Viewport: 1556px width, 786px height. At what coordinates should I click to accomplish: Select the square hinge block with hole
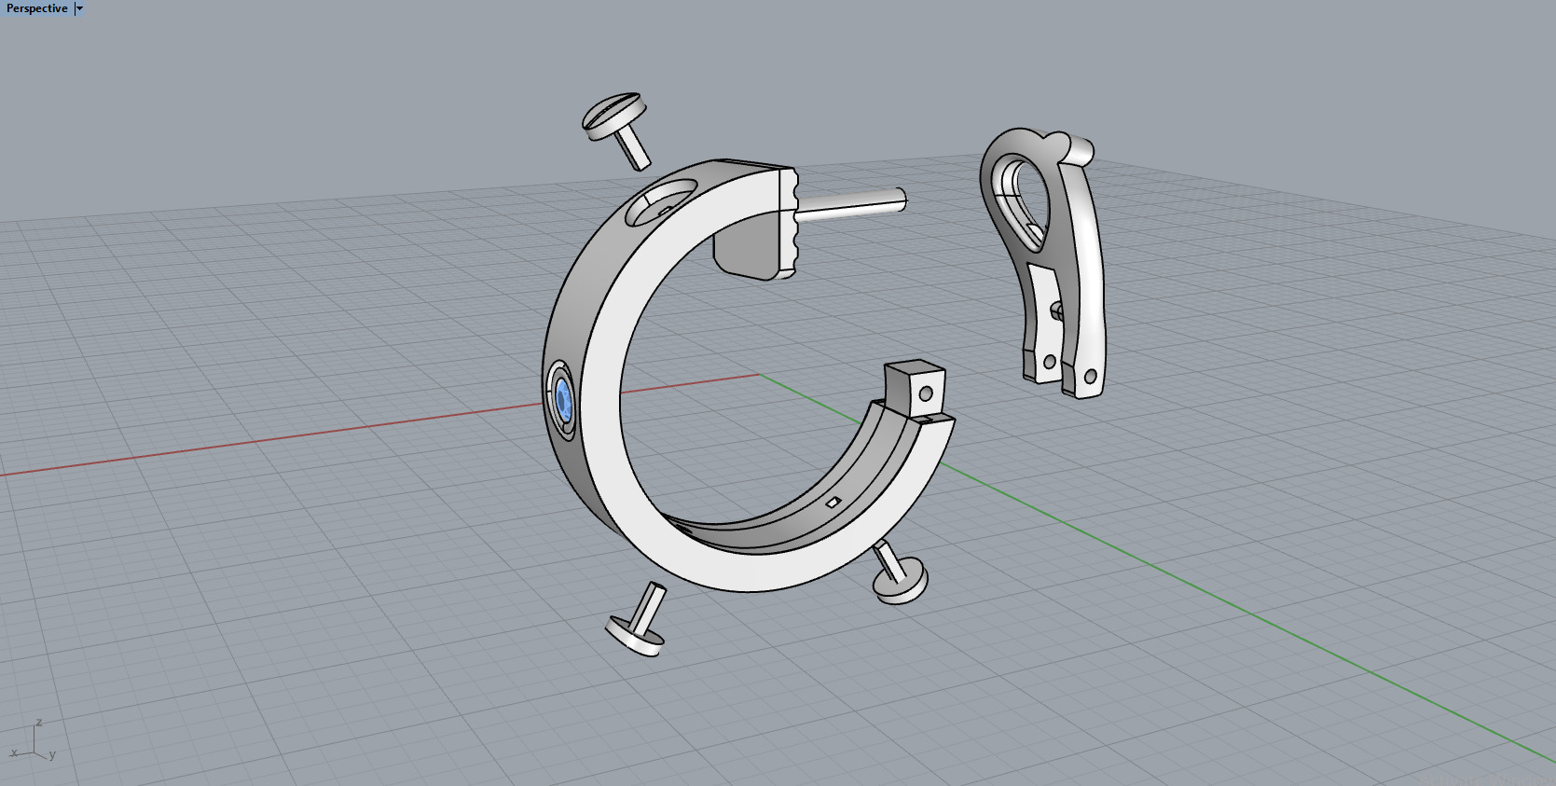pyautogui.click(x=915, y=388)
